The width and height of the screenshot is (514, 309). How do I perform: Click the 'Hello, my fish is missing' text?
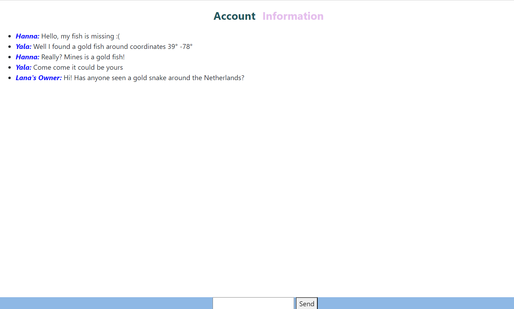click(x=77, y=36)
